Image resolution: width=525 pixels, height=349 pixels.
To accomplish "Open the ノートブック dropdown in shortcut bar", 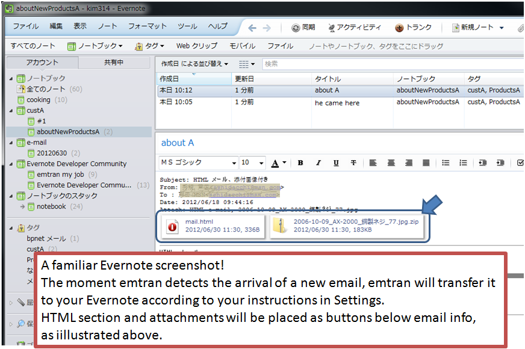I will [95, 46].
